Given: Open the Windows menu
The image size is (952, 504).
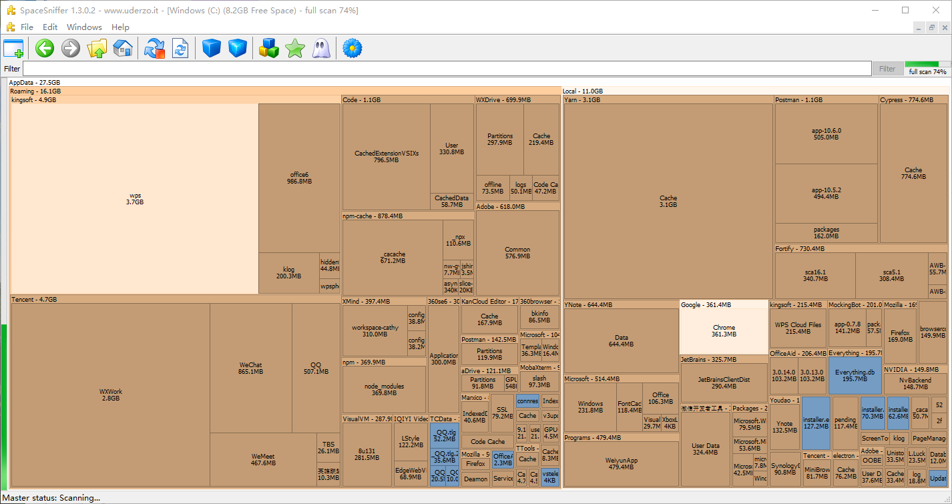Looking at the screenshot, I should [84, 27].
